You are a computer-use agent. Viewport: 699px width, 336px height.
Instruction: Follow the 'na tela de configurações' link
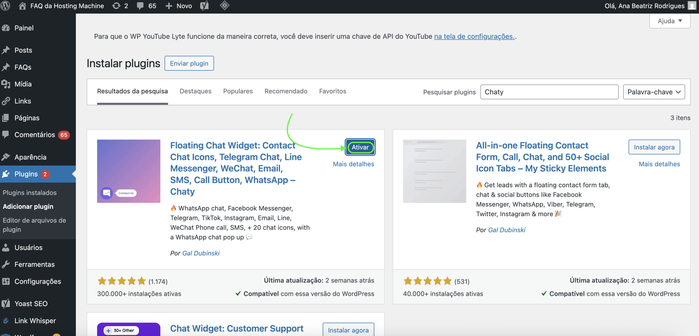coord(475,36)
